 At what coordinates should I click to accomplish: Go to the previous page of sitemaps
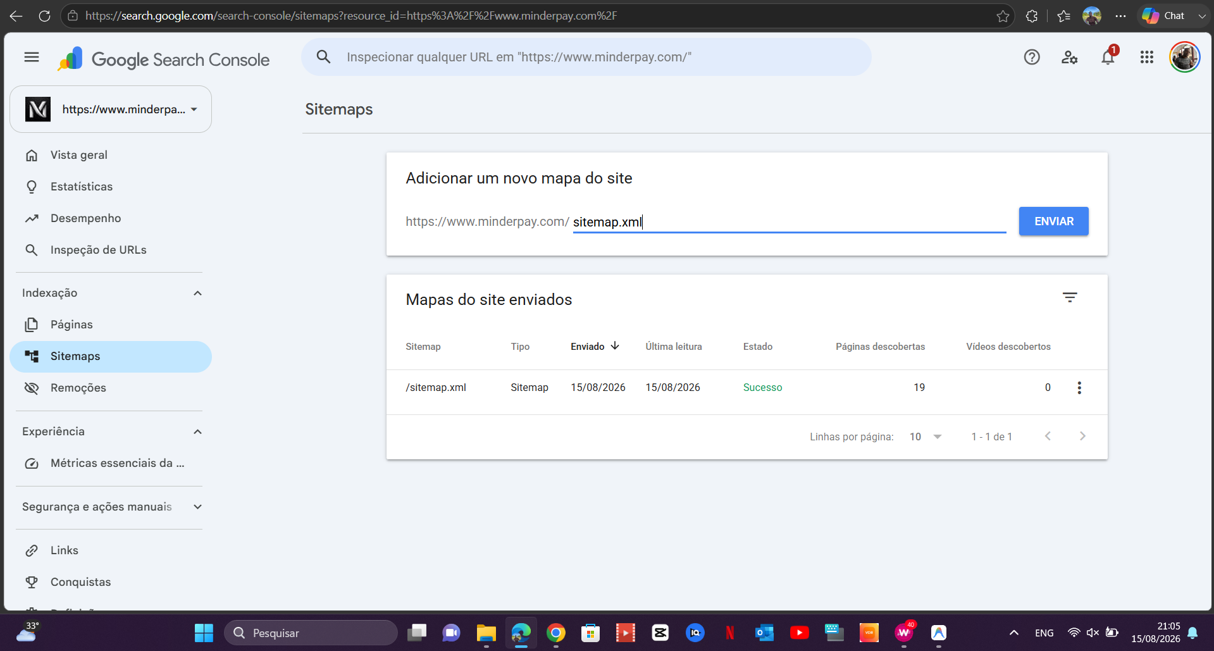(1048, 436)
